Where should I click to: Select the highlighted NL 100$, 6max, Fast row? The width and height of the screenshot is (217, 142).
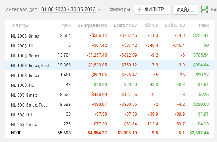pos(110,65)
